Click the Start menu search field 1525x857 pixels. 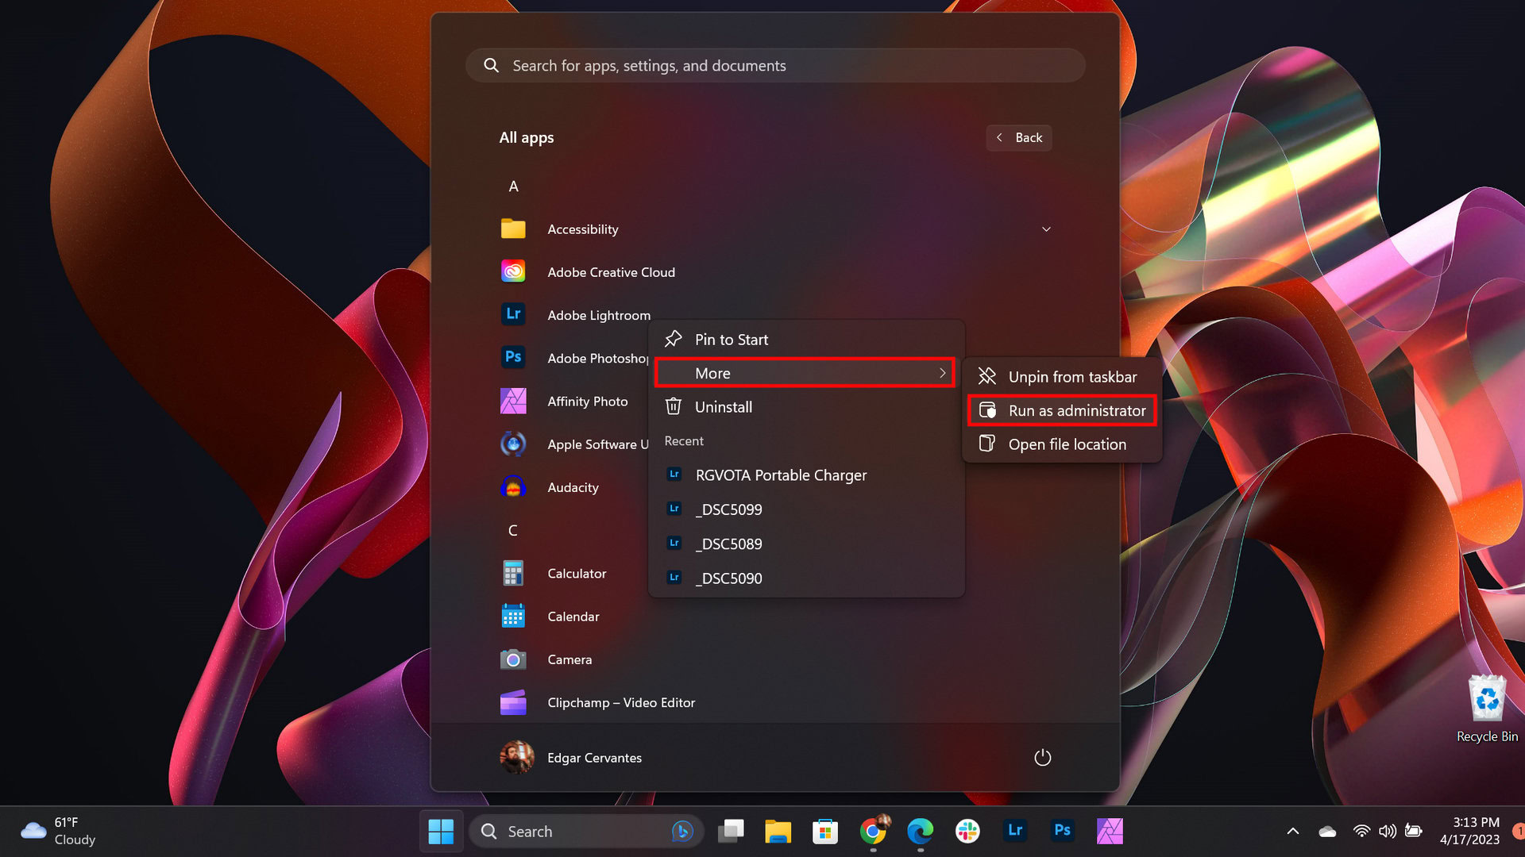(774, 66)
